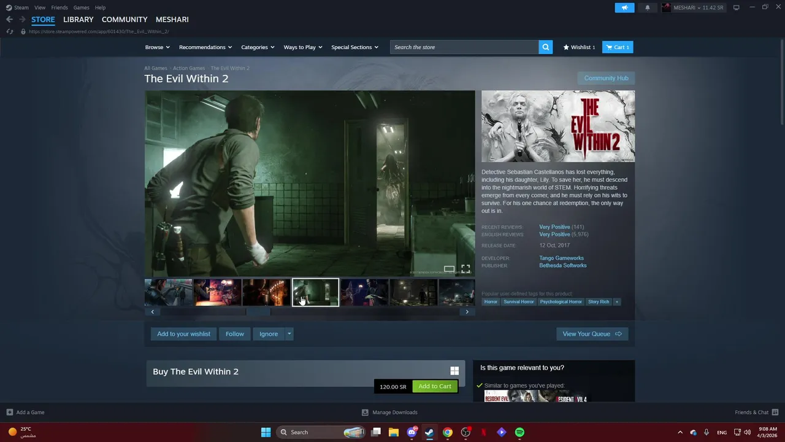Click the Steam logo menu
The width and height of the screenshot is (785, 442).
(17, 7)
